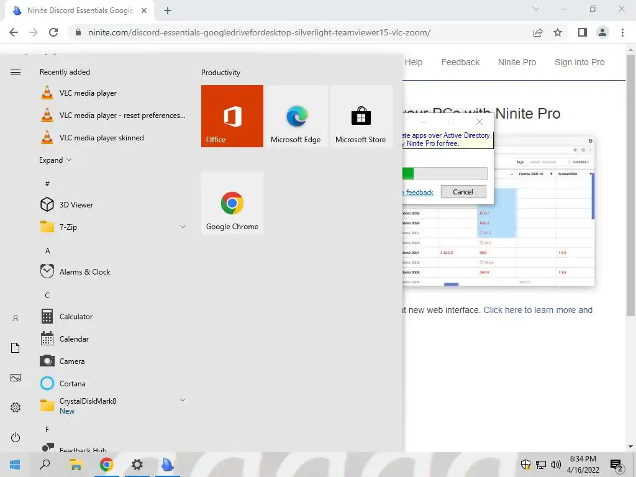The height and width of the screenshot is (477, 636).
Task: Click the feedback link in Ninite installer
Action: pyautogui.click(x=418, y=193)
